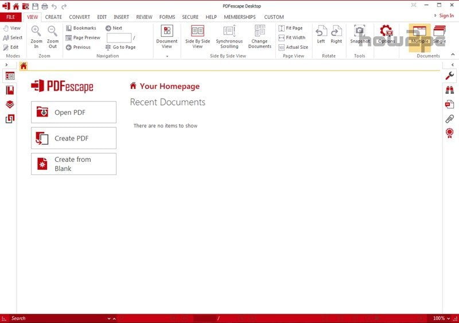Screen dimensions: 459x323
Task: Click the Print icon in title bar
Action: pos(45,6)
